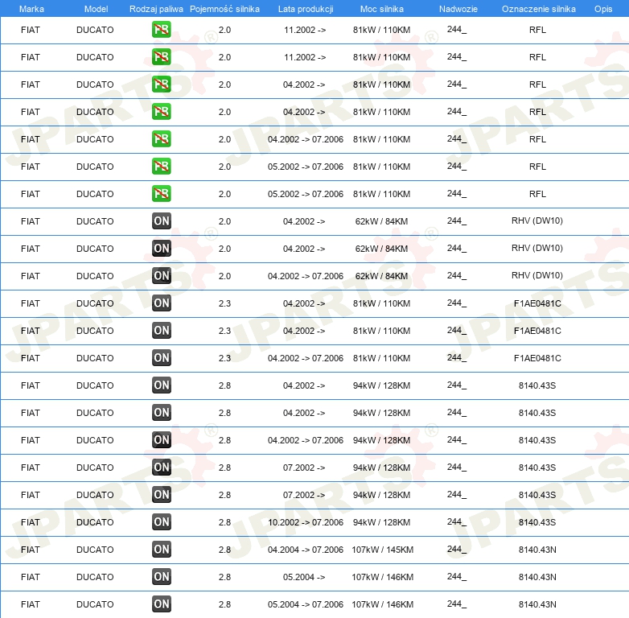Click ON icon in the 107kW / 145KM row
Screen dimensions: 629x618
pyautogui.click(x=161, y=549)
